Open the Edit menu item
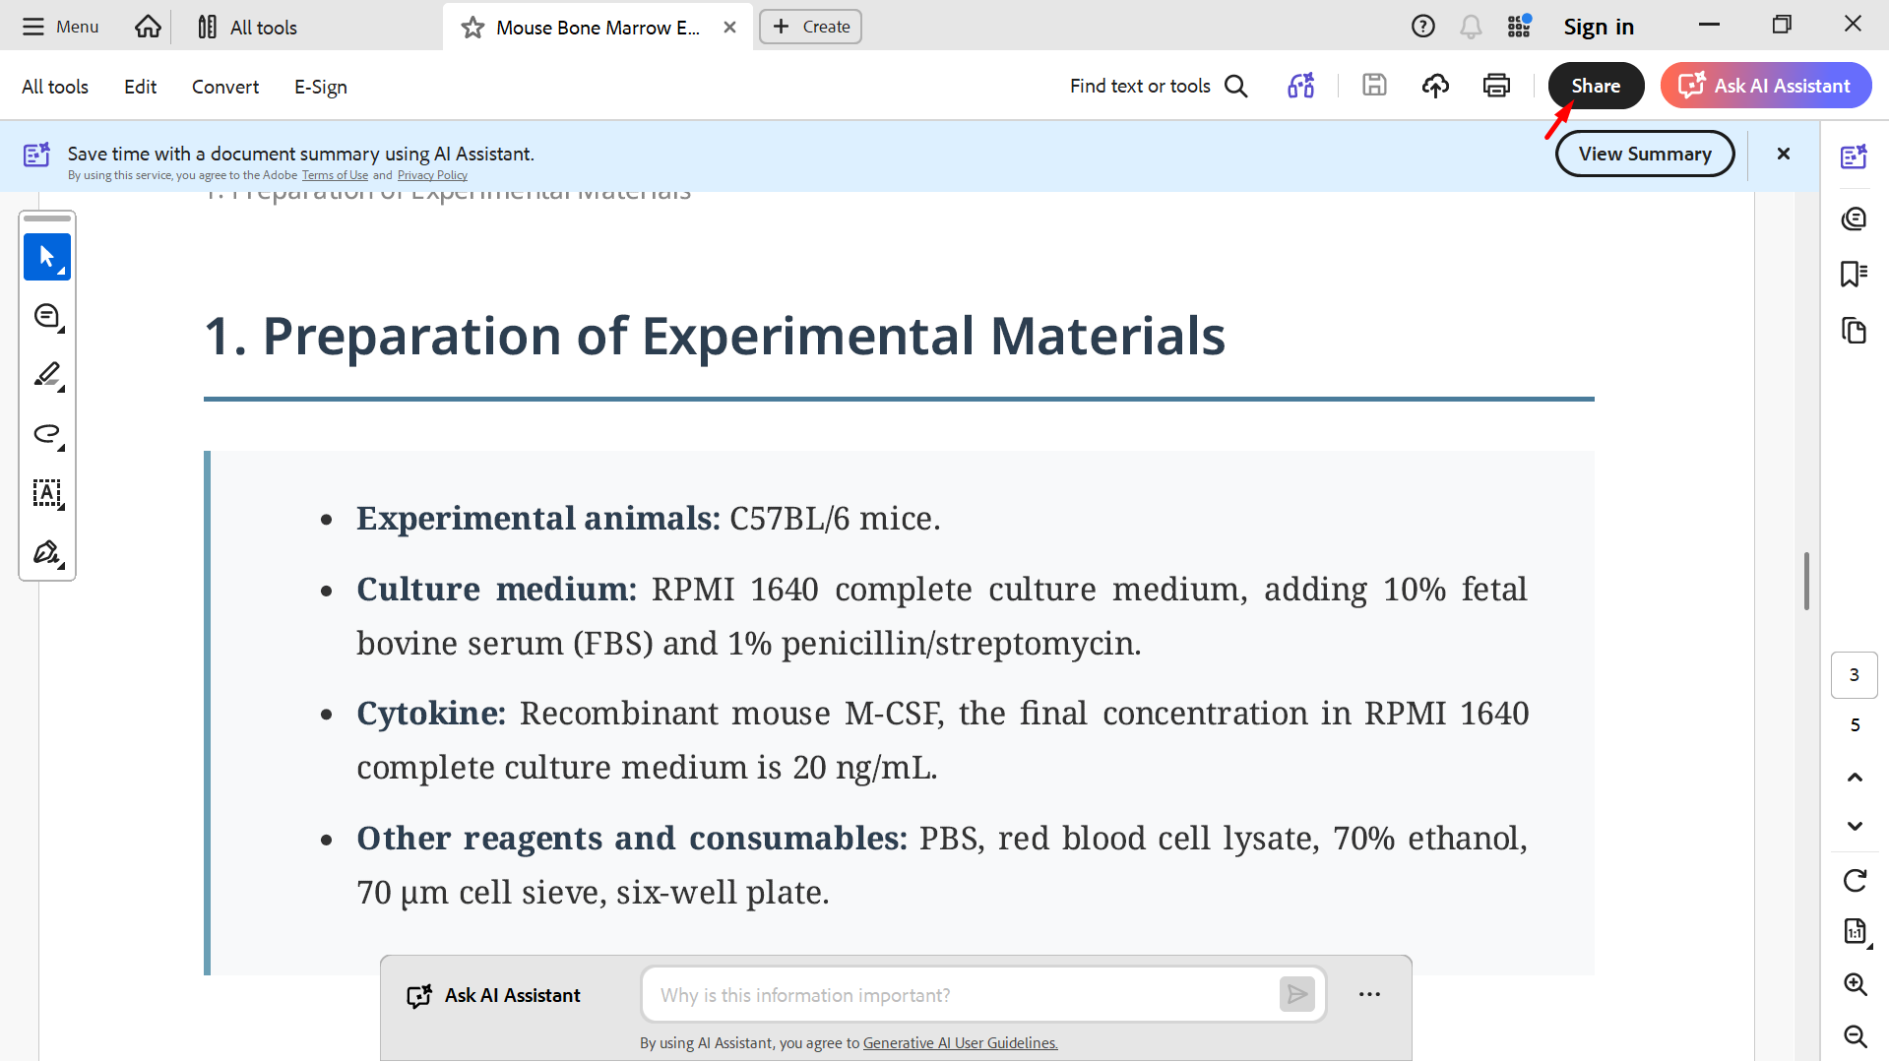The image size is (1889, 1062). click(140, 87)
